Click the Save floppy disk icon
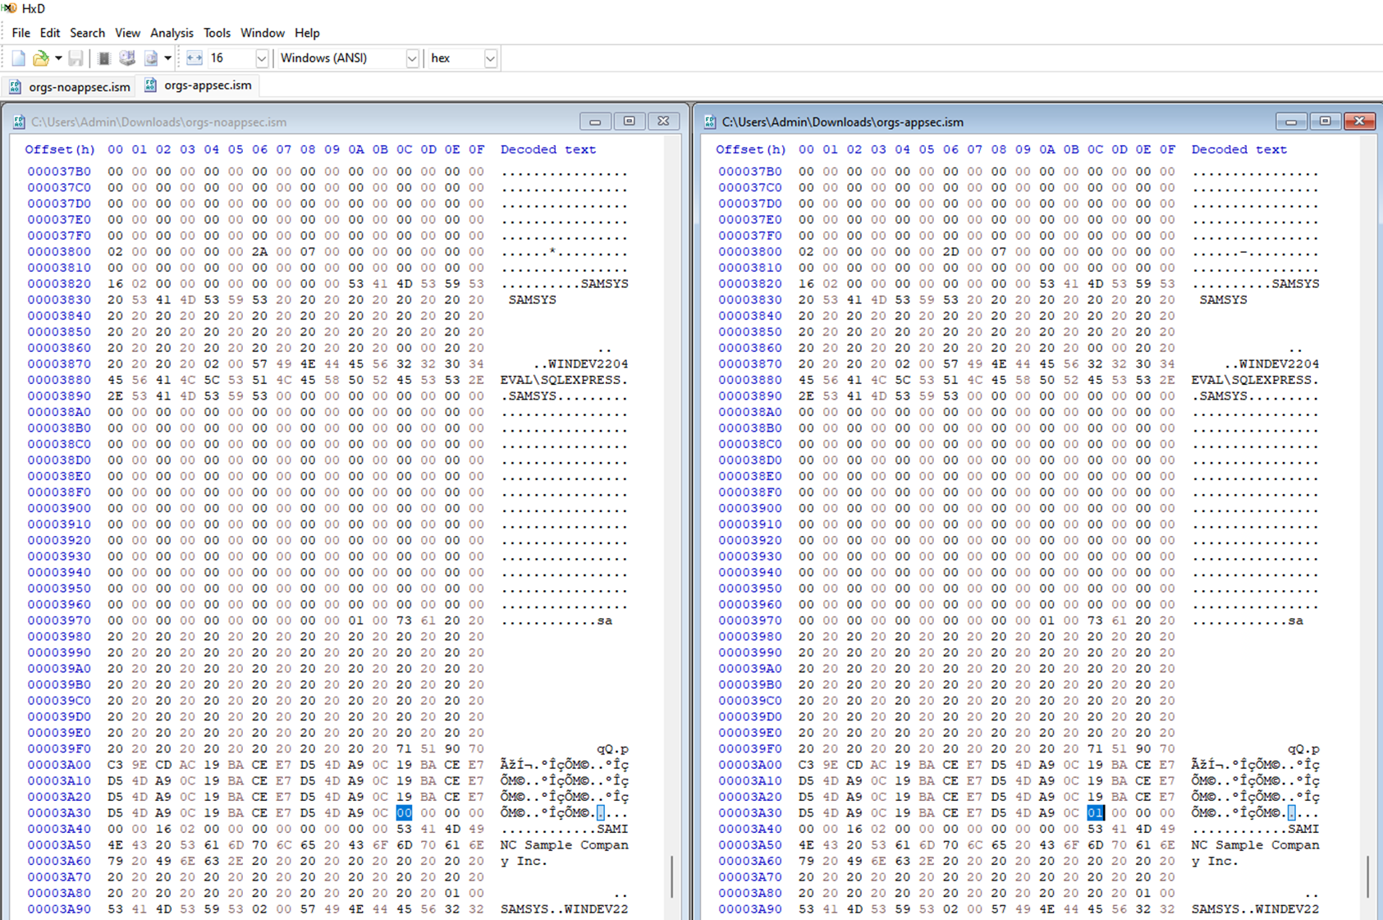Screen dimensions: 1383x920 [76, 58]
